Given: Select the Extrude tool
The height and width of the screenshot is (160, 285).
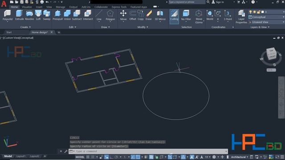Looking at the screenshot, I should point(19,16).
